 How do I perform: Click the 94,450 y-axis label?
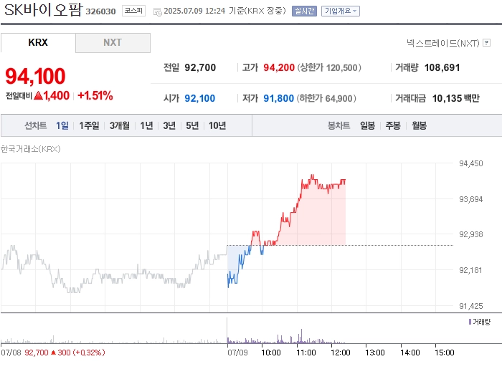click(x=470, y=163)
